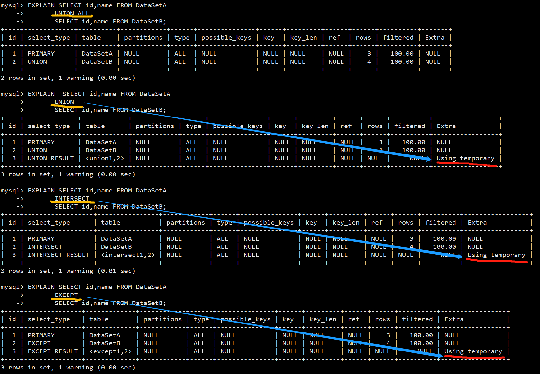Screen dimensions: 540x374
Task: Click the DataSetB cell in the EXCEPT table
Action: pyautogui.click(x=105, y=343)
